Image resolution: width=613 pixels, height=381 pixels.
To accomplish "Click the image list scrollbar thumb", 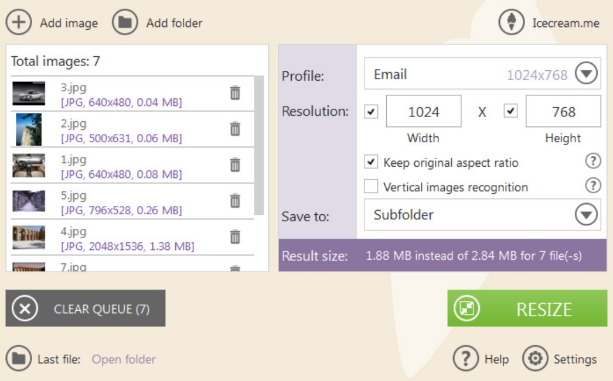I will [259, 145].
